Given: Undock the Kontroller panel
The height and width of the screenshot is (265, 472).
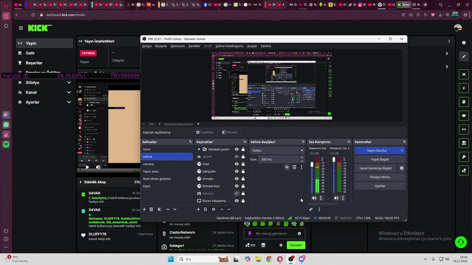Looking at the screenshot, I should (x=404, y=142).
